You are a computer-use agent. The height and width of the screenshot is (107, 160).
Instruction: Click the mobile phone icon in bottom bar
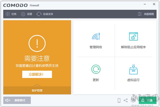tap(119, 100)
